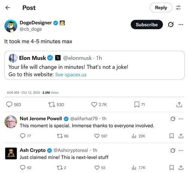Open DogeDesigner profile avatar
Image resolution: width=188 pixels, height=173 pixels.
pyautogui.click(x=11, y=26)
